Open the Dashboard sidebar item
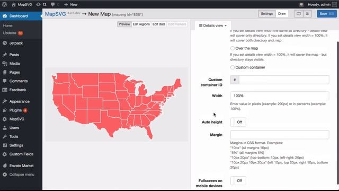This screenshot has width=339, height=191. coord(21,16)
